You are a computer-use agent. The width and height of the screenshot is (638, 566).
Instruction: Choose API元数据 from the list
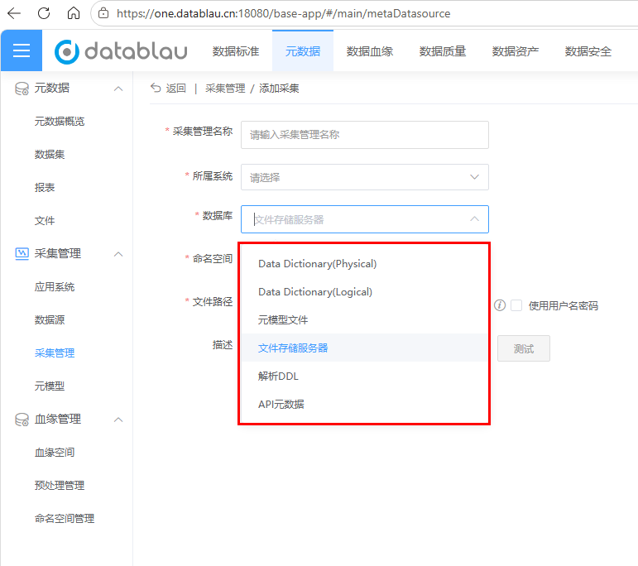coord(365,404)
